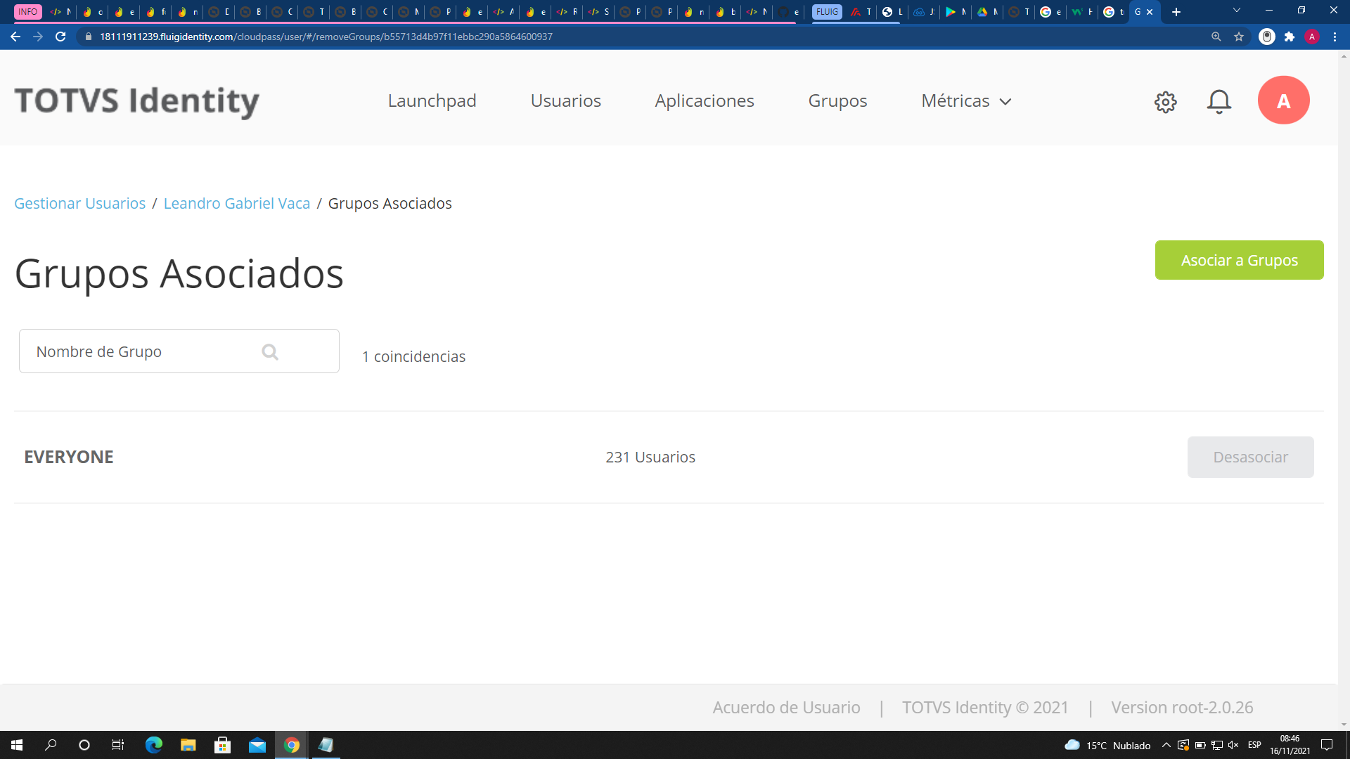Switch to the FLUIG browser tab

tap(827, 12)
